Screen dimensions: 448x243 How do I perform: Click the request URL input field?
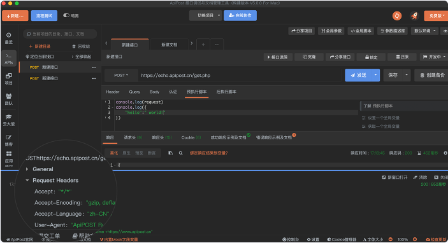point(240,76)
